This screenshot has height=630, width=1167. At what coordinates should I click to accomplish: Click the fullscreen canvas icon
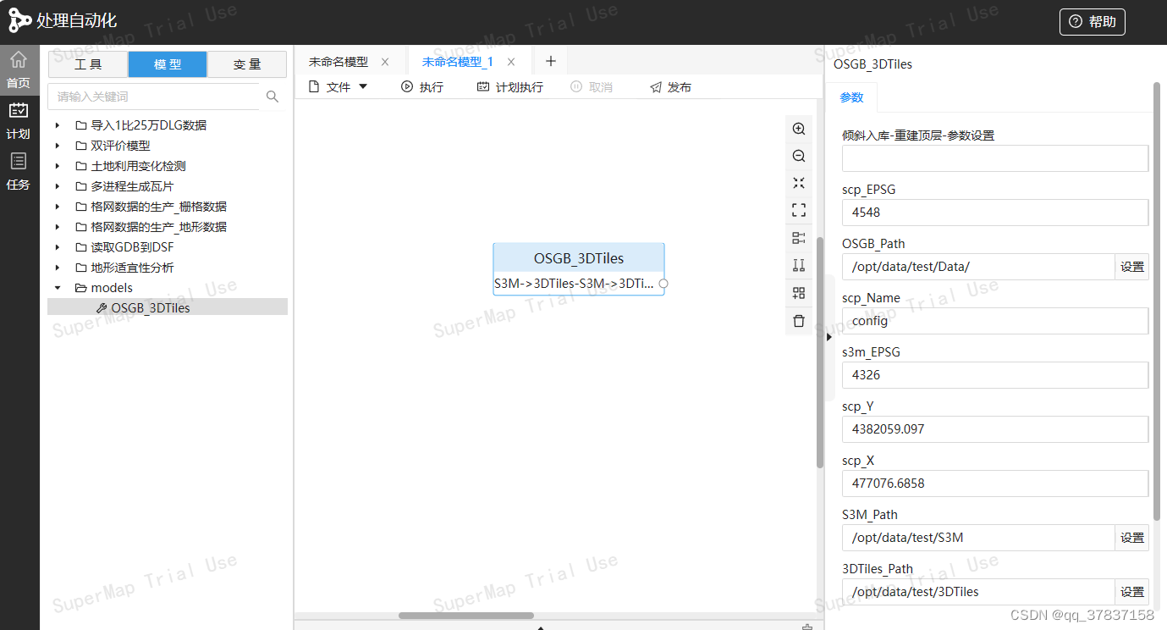[x=799, y=210]
